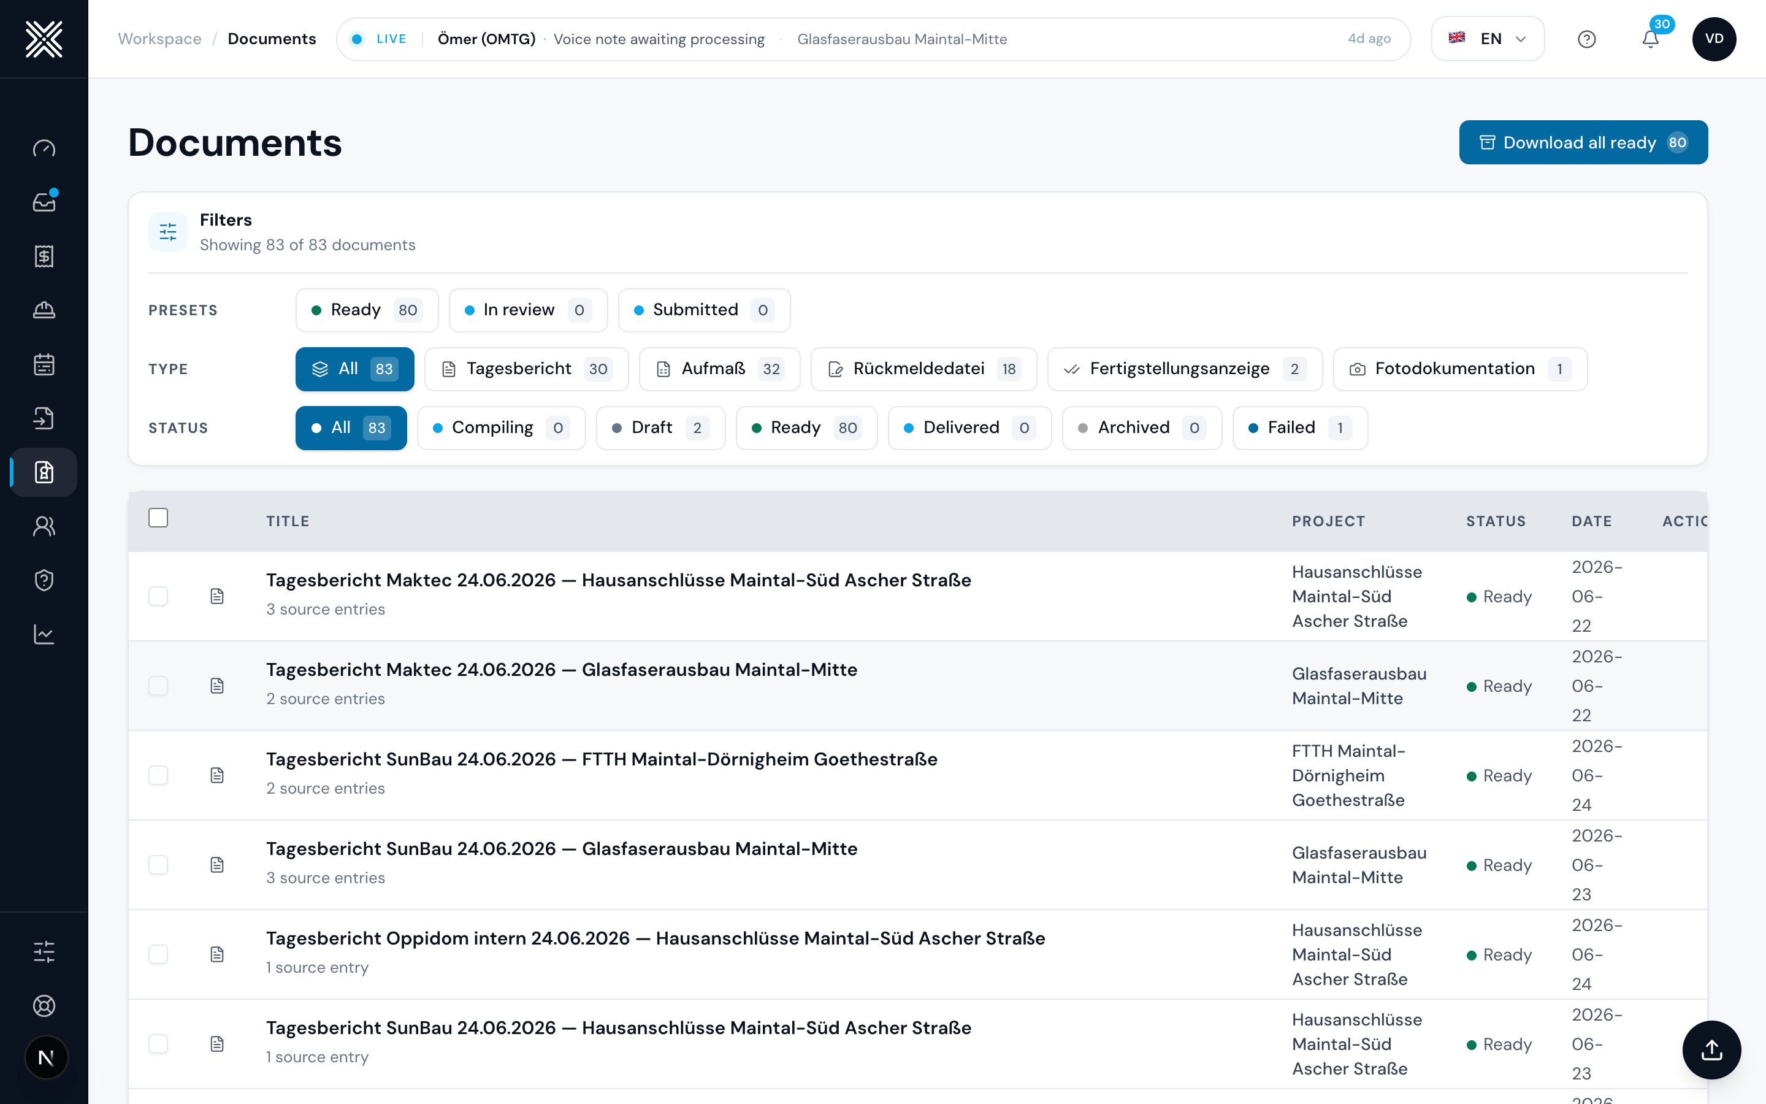Open the help question mark icon
This screenshot has width=1766, height=1104.
point(1586,39)
